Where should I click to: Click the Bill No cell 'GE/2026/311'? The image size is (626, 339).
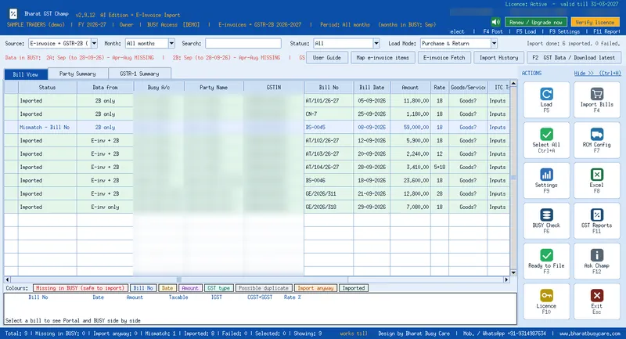pyautogui.click(x=329, y=193)
